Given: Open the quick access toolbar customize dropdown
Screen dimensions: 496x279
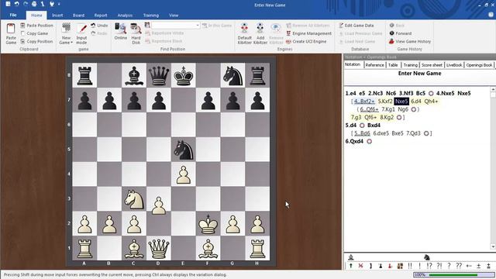Looking at the screenshot, I should 59,5.
